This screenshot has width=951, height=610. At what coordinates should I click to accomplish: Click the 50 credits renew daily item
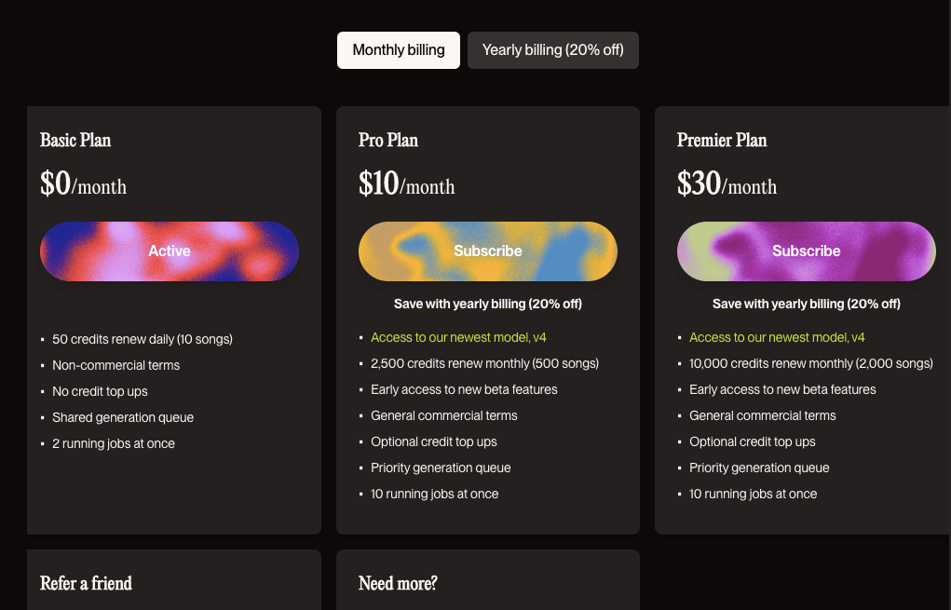143,340
